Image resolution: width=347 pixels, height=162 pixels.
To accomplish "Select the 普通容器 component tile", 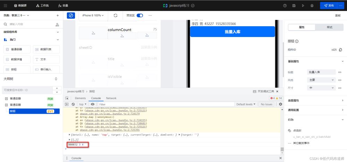I will pos(17,49).
